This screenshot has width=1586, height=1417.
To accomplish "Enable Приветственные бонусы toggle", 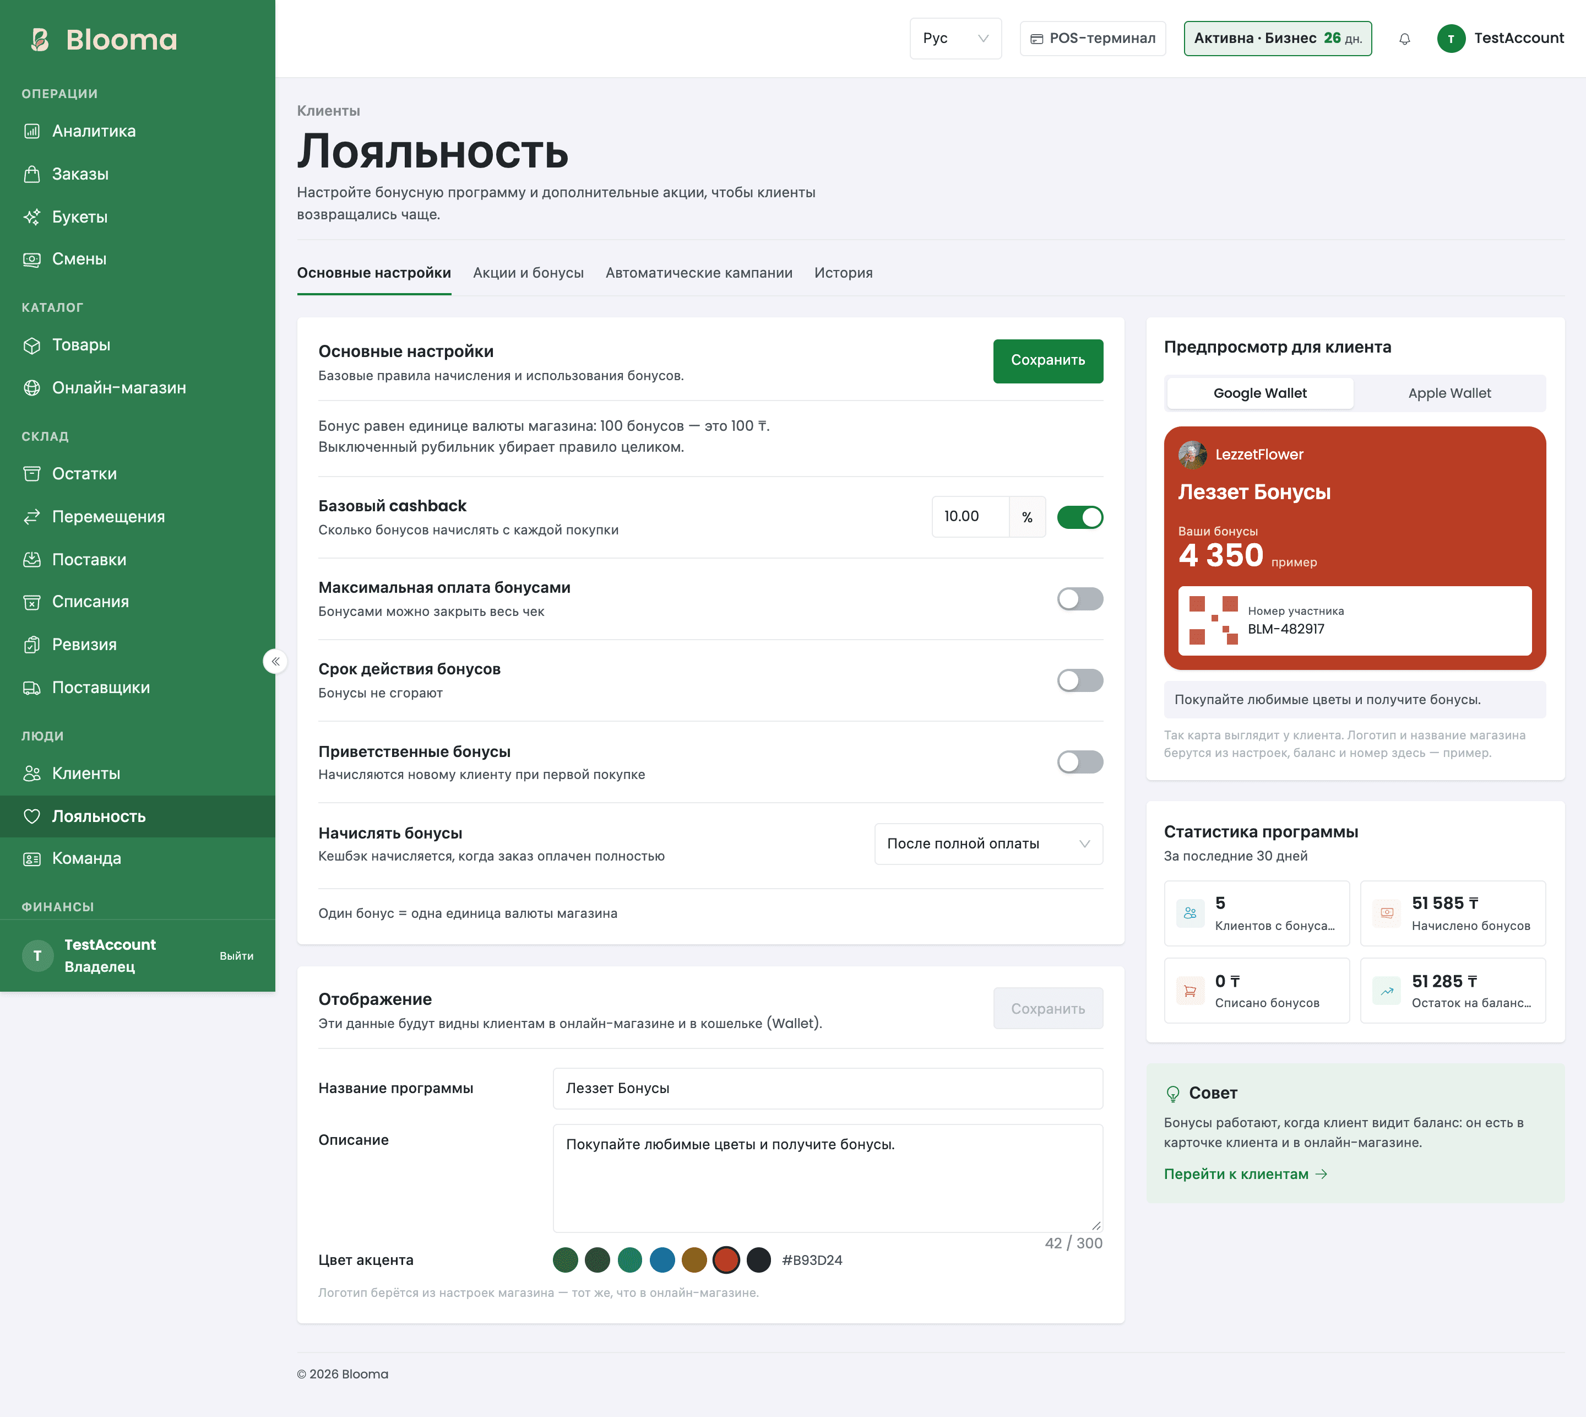I will tap(1080, 761).
